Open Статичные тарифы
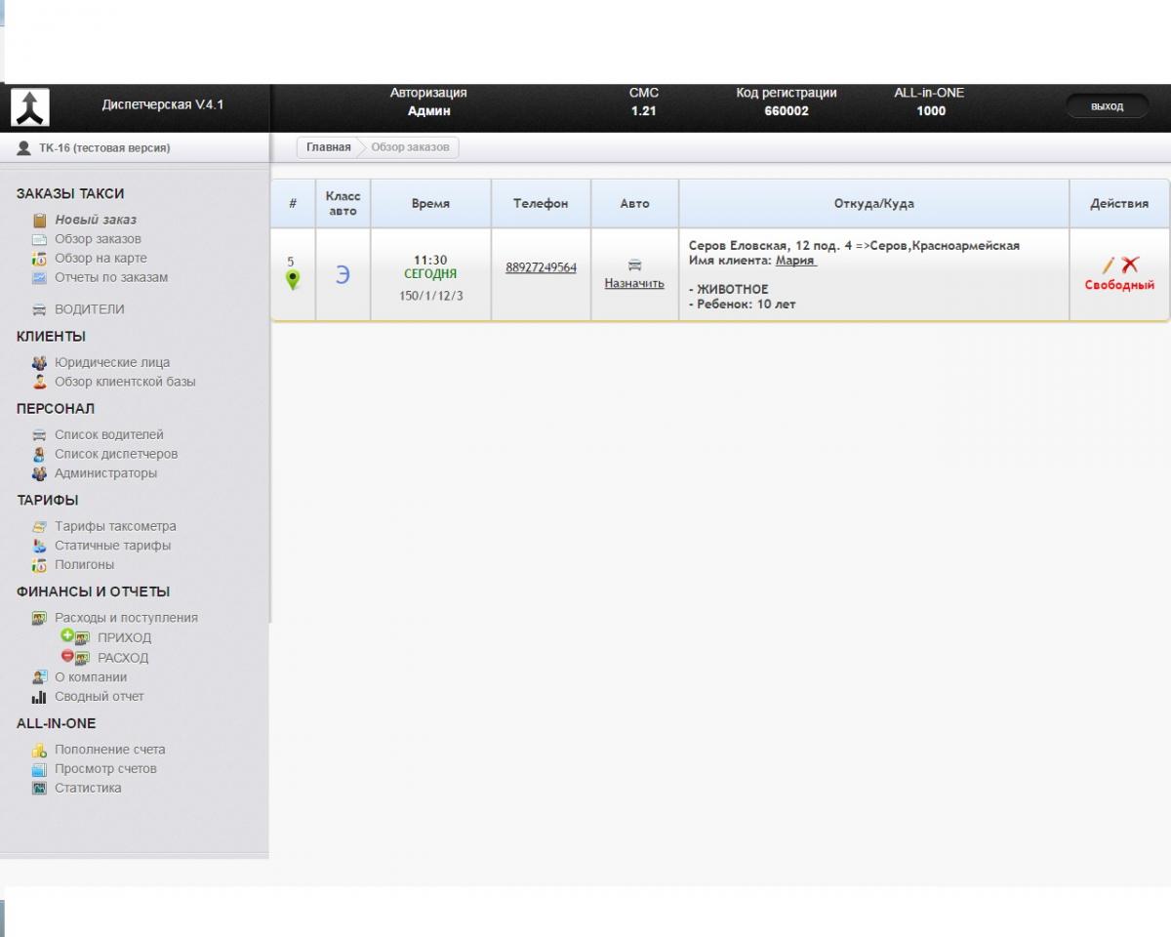 [112, 546]
